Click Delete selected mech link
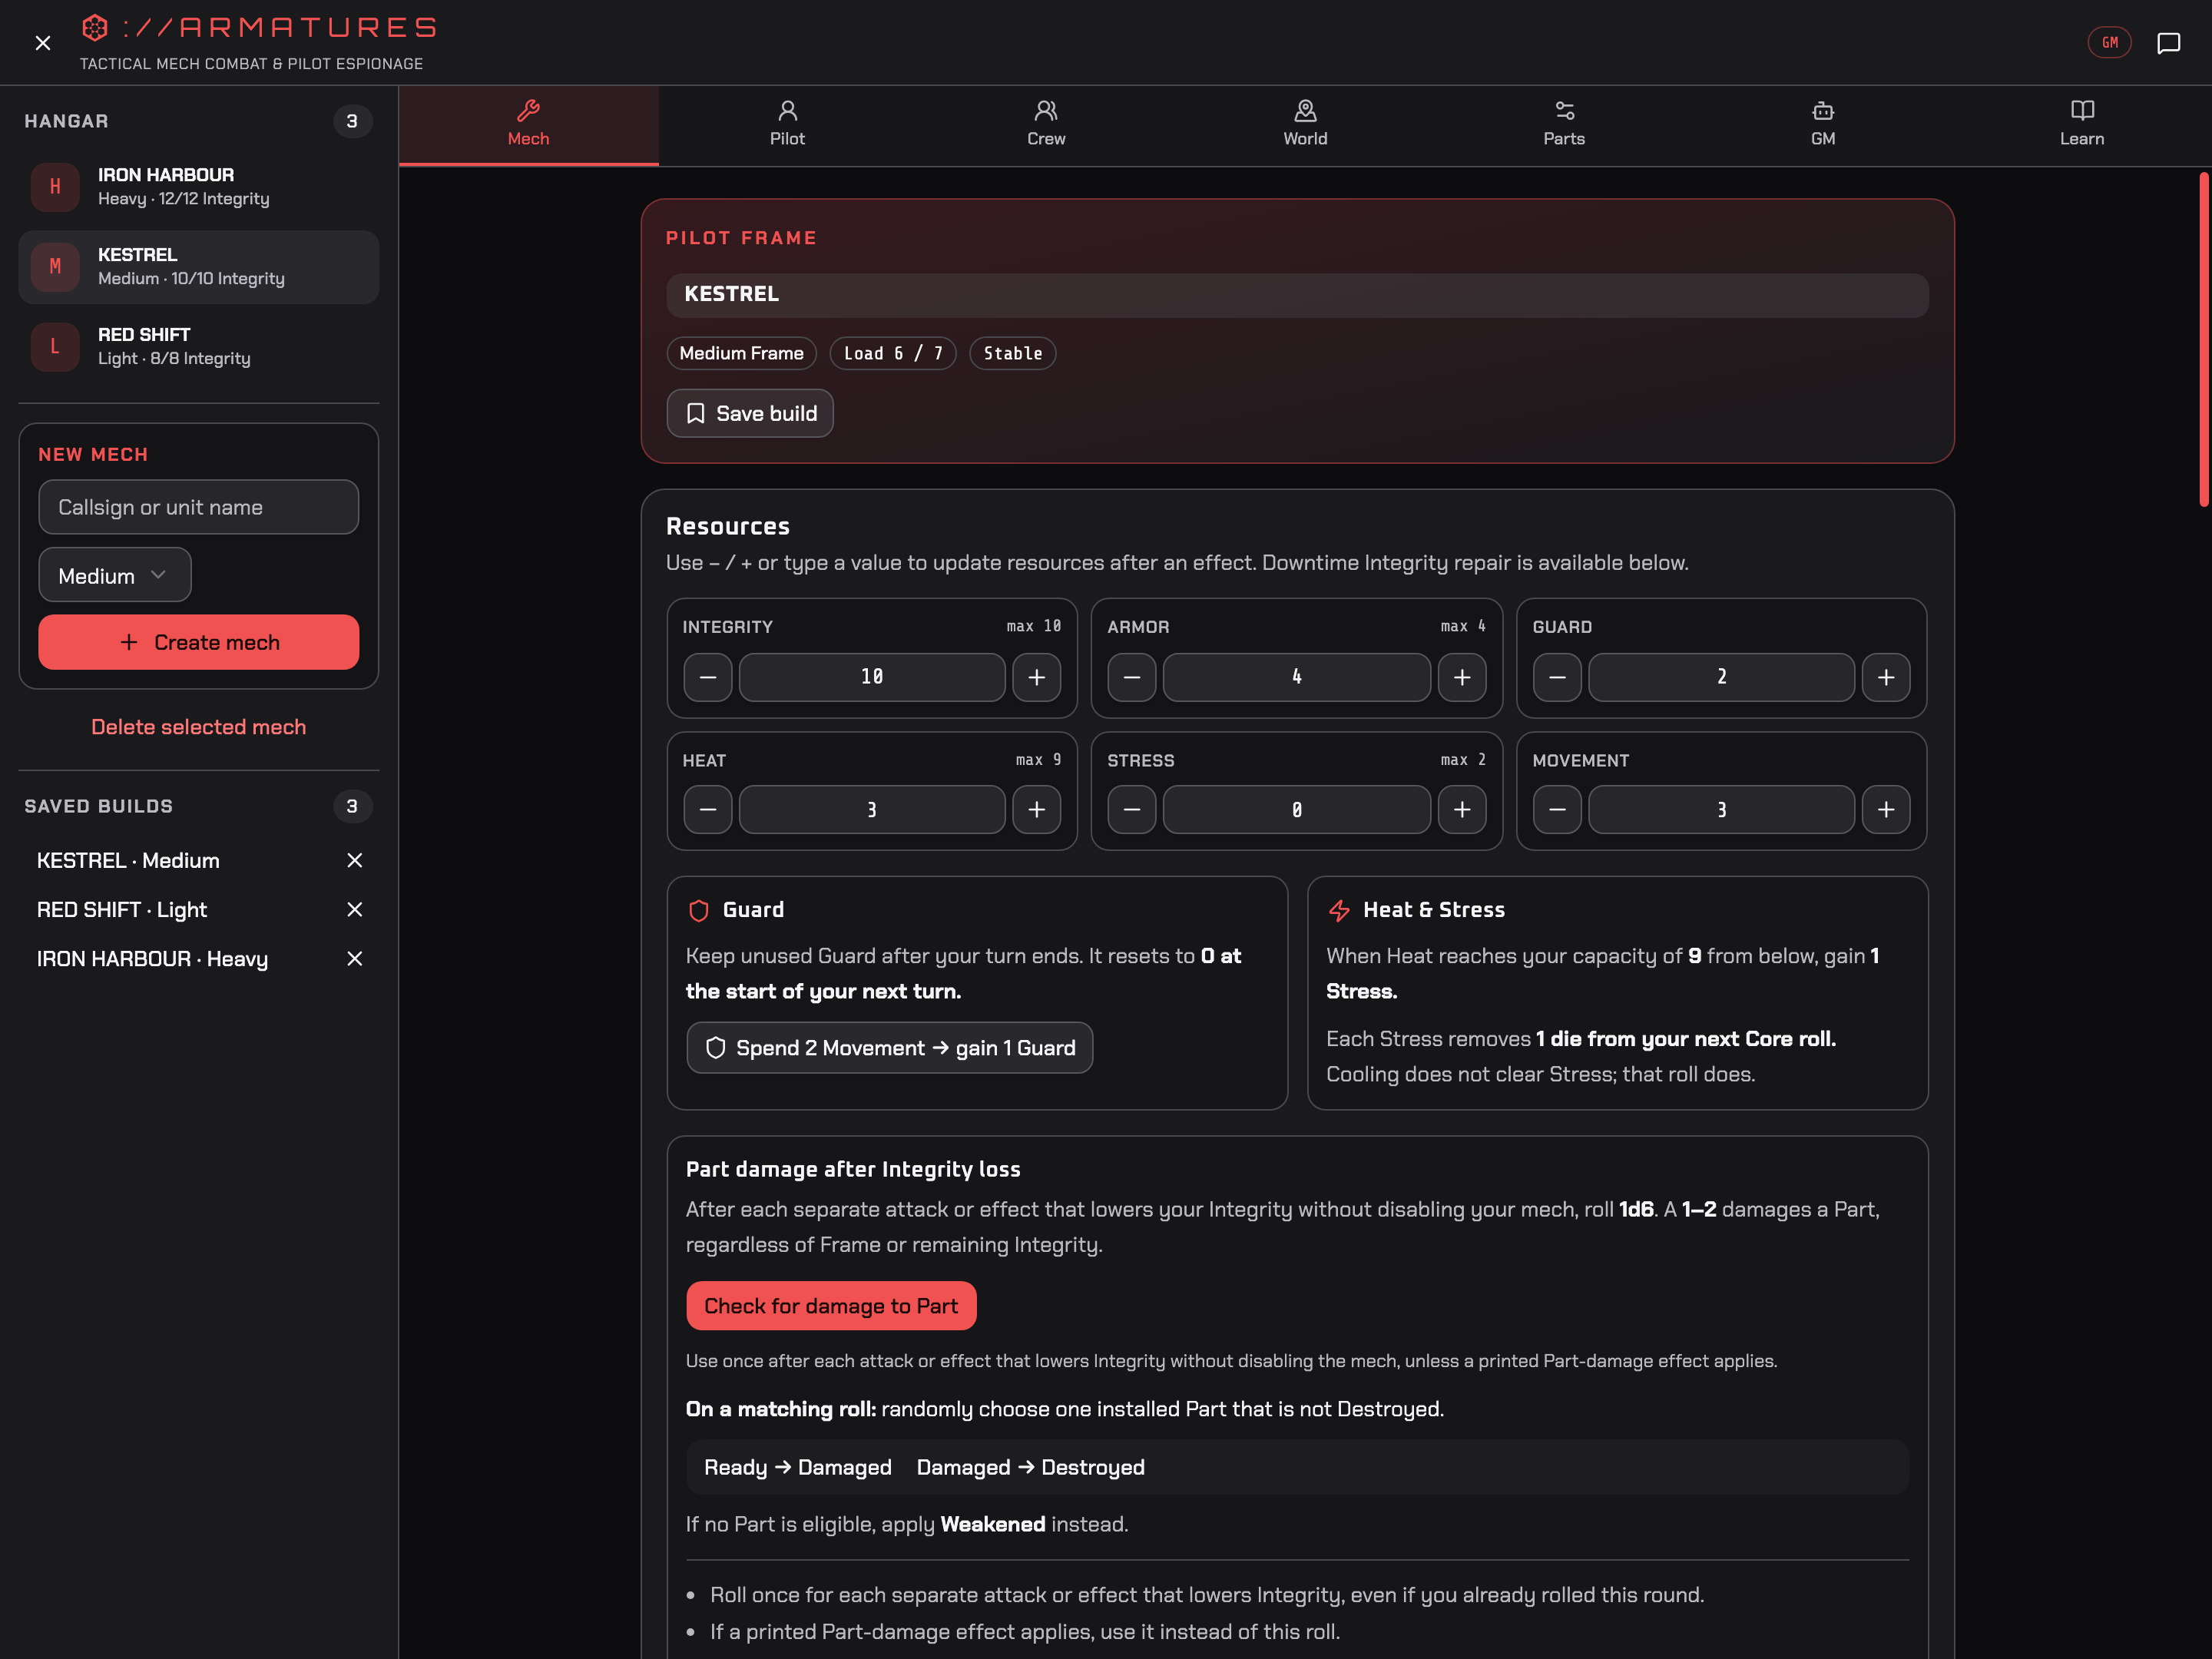The width and height of the screenshot is (2212, 1659). click(x=199, y=727)
